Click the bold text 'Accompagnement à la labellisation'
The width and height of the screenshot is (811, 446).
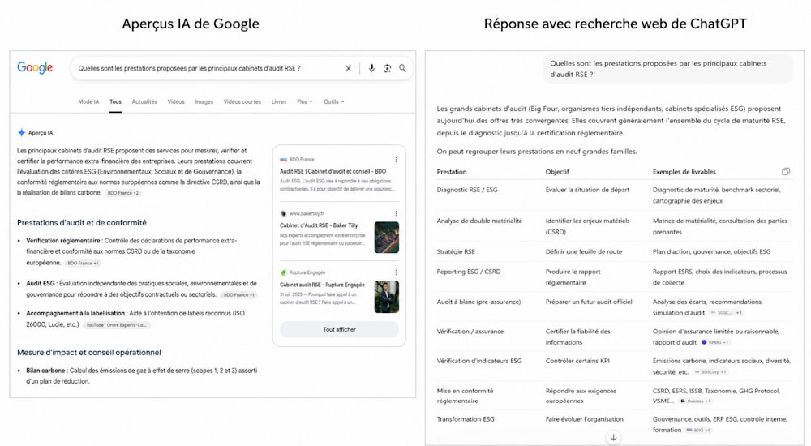point(75,313)
